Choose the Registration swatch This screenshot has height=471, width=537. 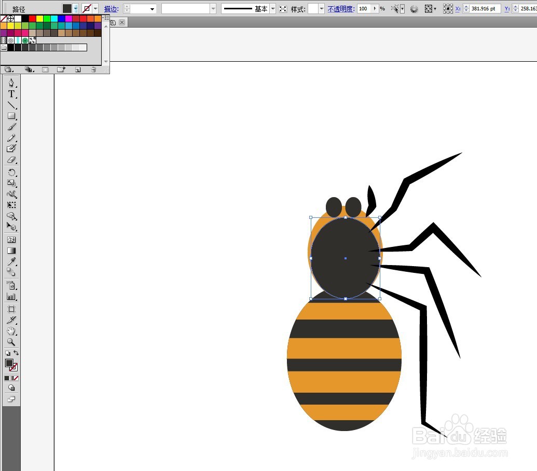[10, 19]
